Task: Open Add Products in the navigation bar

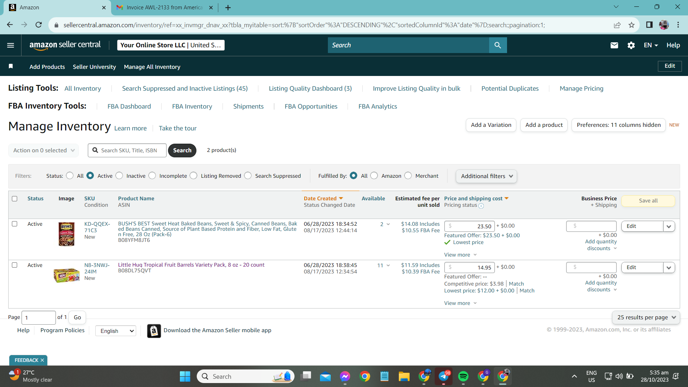Action: [x=47, y=67]
